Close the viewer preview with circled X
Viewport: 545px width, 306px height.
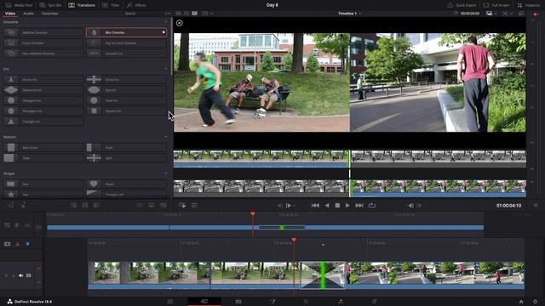180,23
